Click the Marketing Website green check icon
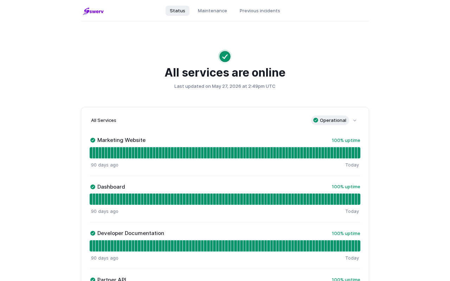Screen dimensions: 450x281 (x=93, y=140)
